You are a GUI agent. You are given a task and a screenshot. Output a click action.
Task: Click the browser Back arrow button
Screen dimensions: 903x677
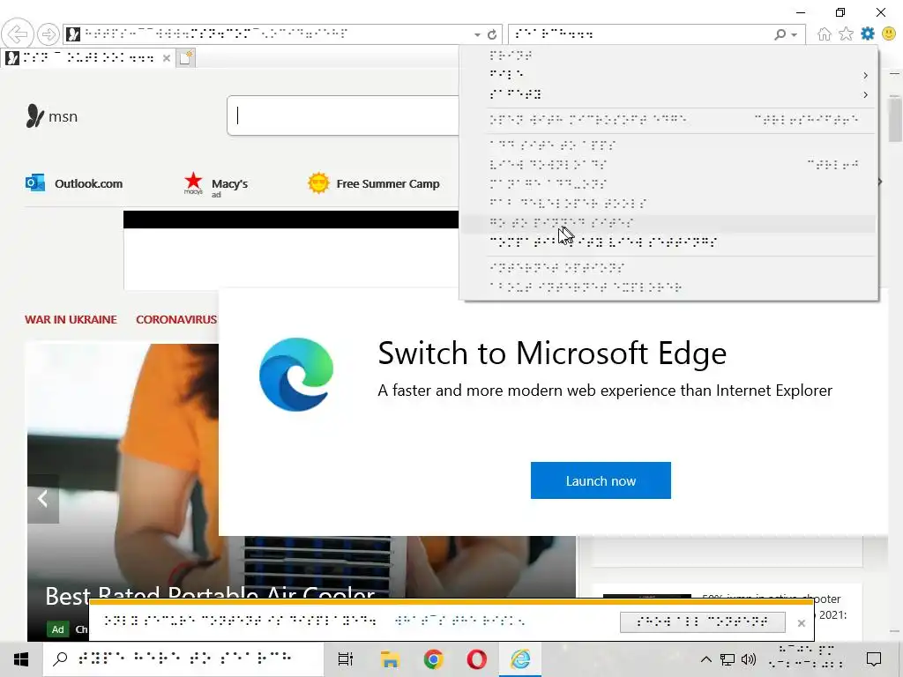point(18,34)
